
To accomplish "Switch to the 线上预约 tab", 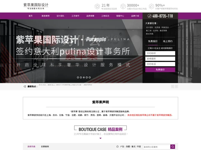I will click(168, 41).
